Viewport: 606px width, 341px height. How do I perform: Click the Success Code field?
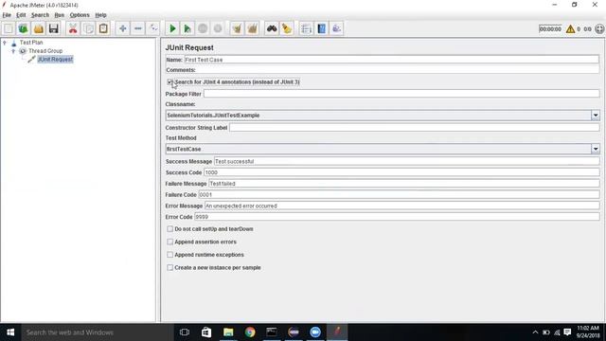coord(401,172)
